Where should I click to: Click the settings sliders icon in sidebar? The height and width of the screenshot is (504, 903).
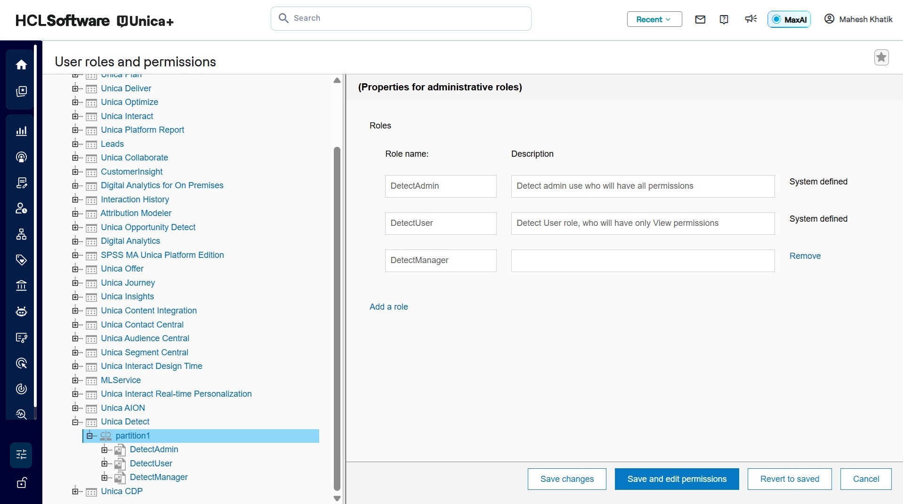(x=21, y=455)
